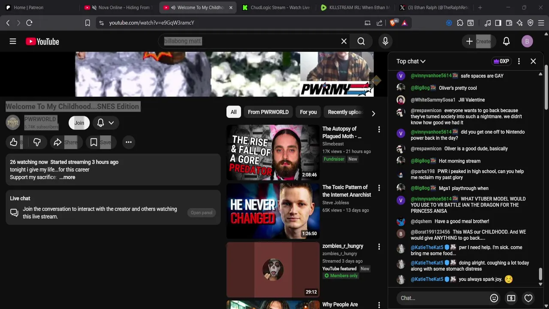Open the YouTube hamburger guide menu
549x309 pixels.
coord(13,42)
